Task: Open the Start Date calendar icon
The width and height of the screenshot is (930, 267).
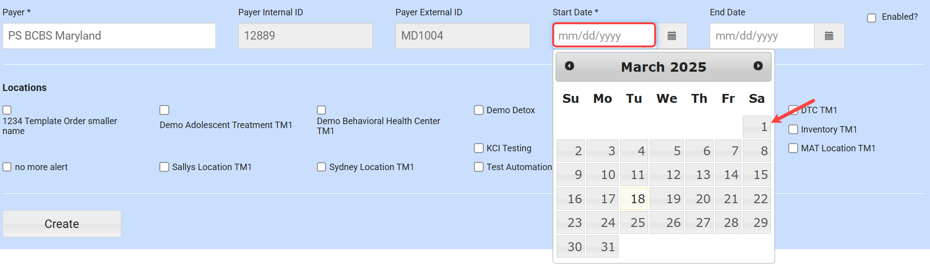Action: coord(672,36)
